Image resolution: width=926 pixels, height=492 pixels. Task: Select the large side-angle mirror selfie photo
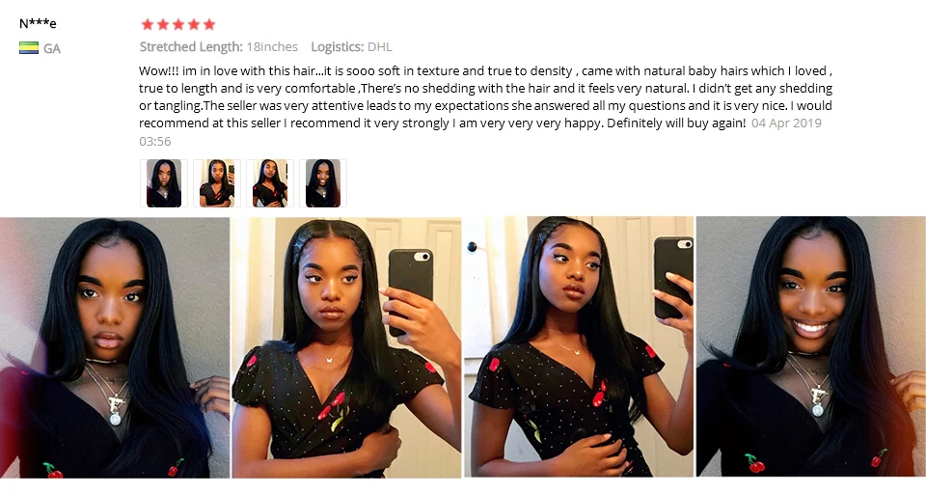(579, 347)
